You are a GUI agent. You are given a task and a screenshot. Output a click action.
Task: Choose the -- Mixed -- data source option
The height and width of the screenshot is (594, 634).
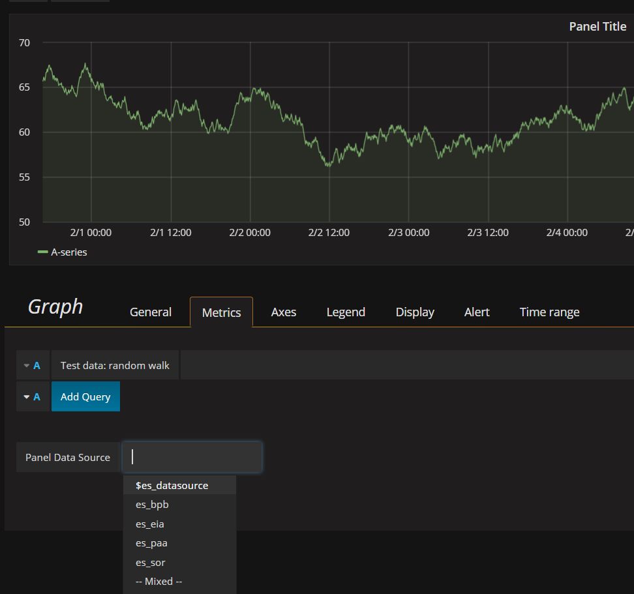coord(179,582)
